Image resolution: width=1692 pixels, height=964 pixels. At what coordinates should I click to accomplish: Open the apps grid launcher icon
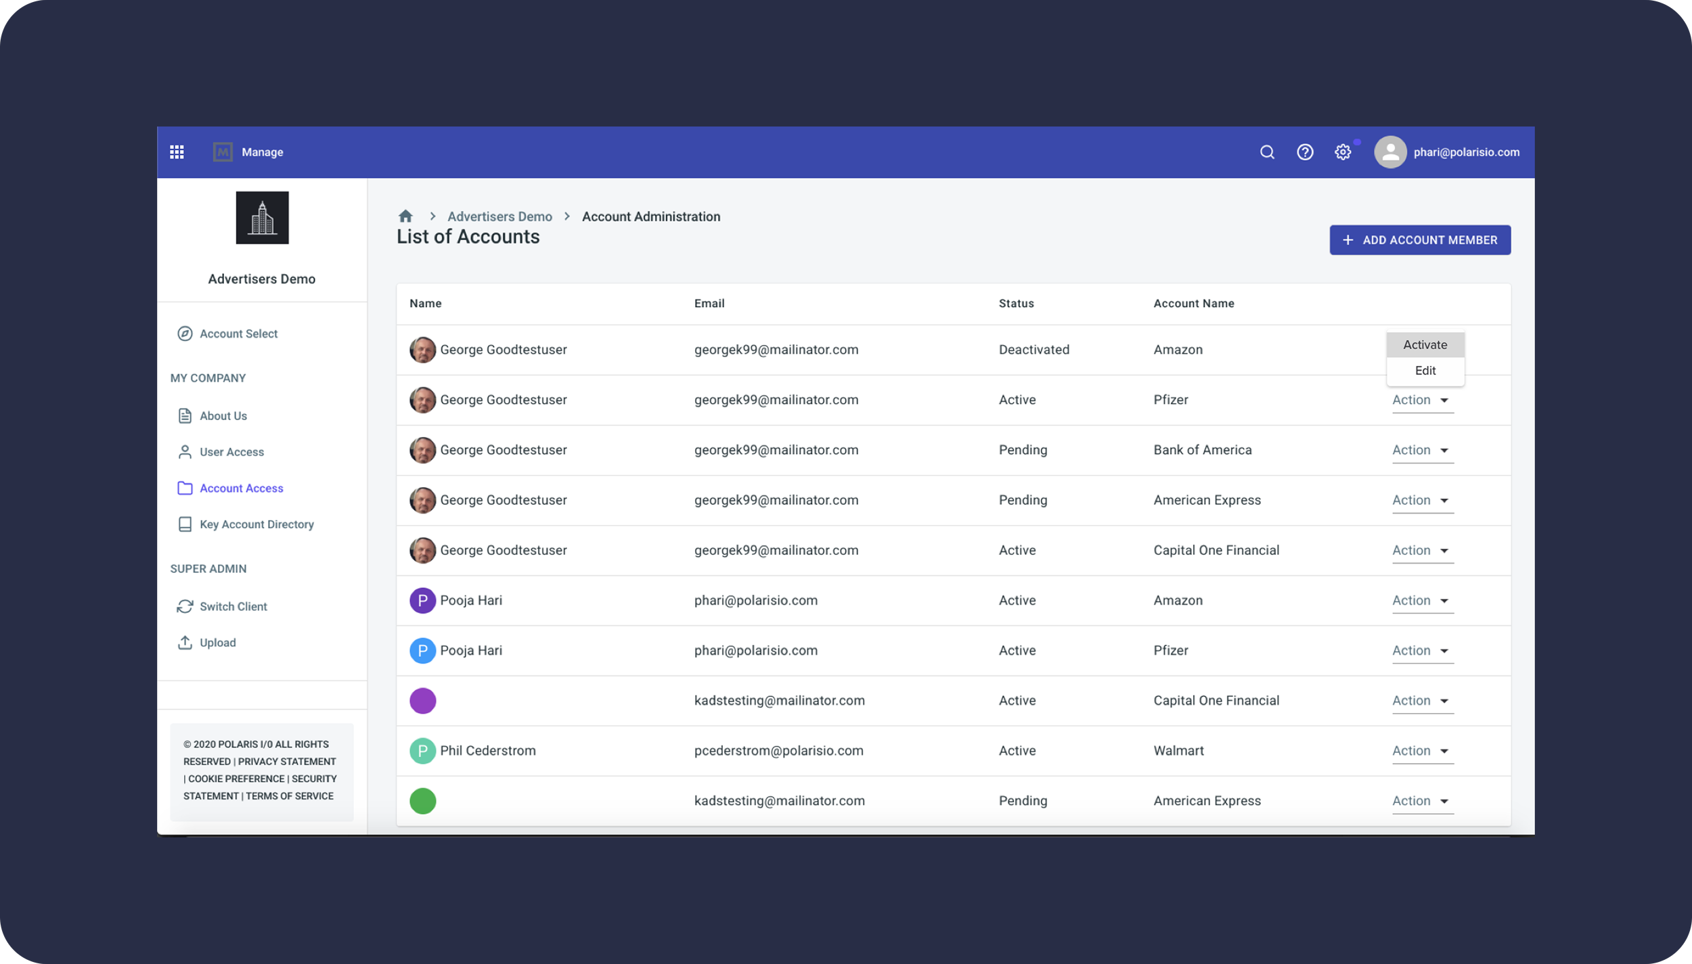(177, 152)
